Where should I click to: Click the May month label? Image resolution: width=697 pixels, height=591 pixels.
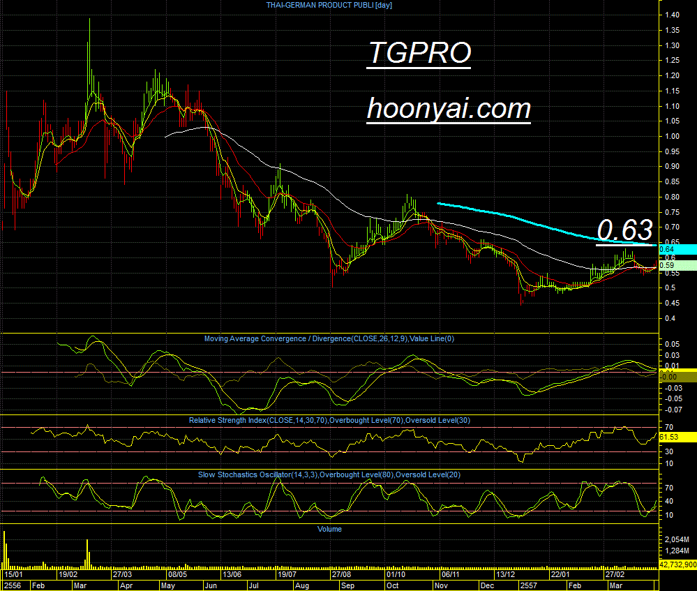168,585
